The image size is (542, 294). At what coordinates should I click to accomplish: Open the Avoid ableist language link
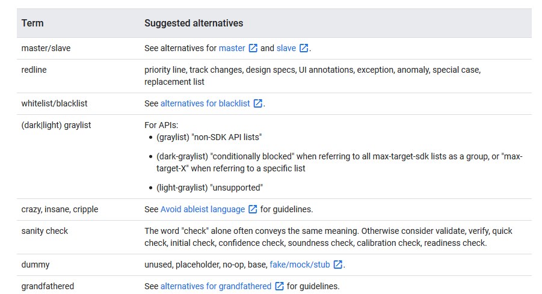[203, 209]
